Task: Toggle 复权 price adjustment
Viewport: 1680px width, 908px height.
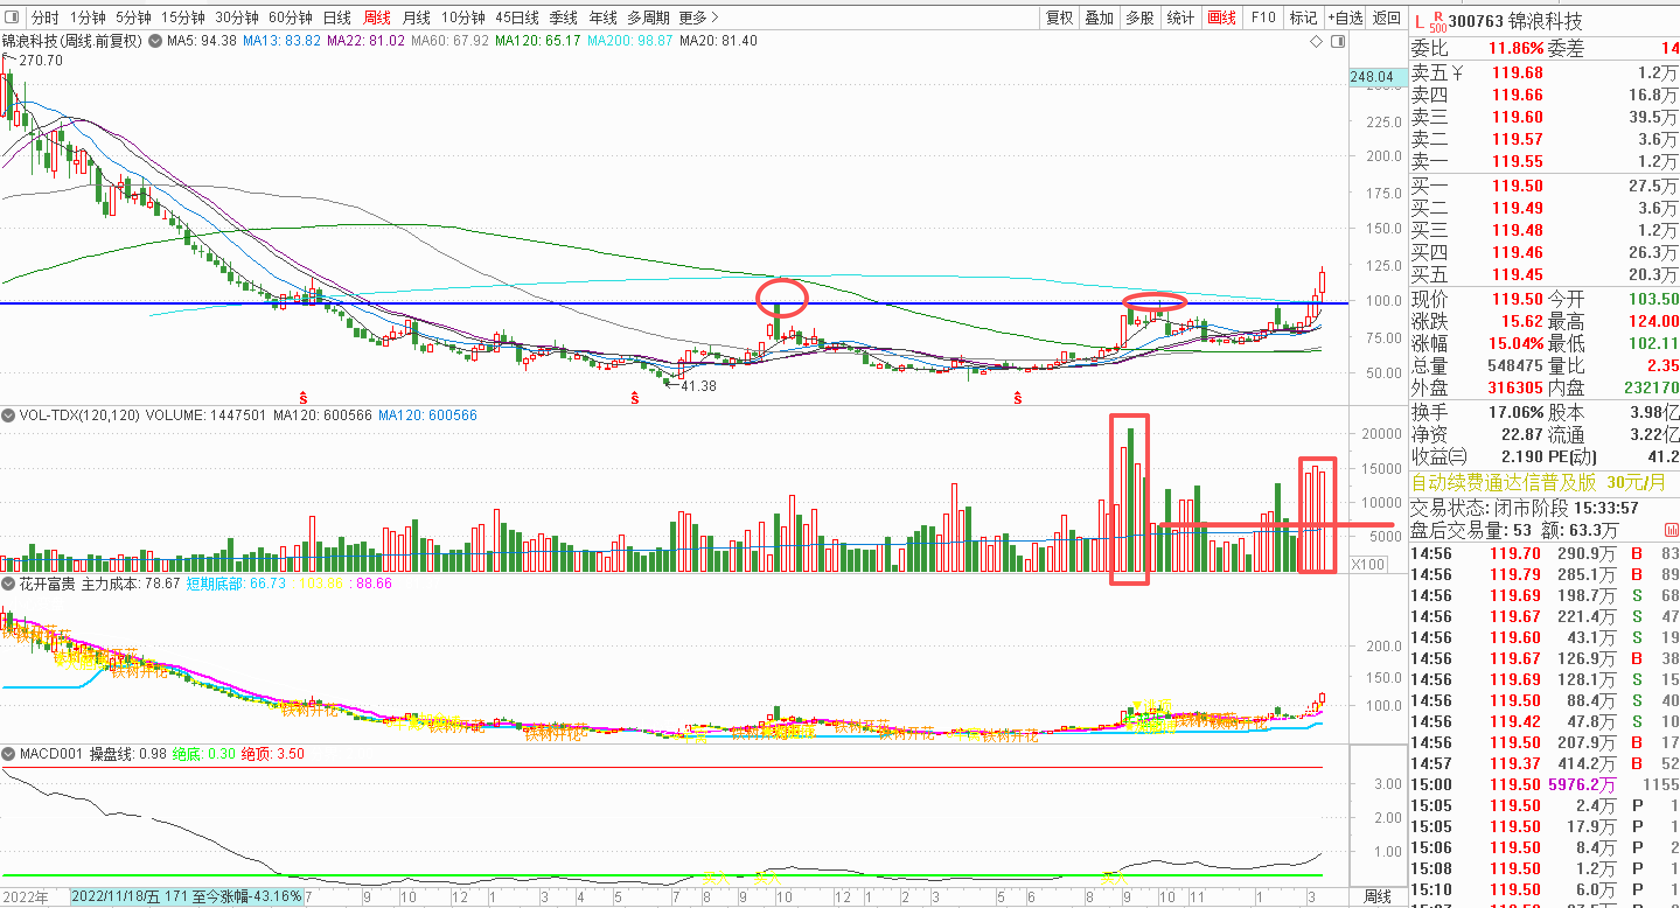Action: [1059, 18]
